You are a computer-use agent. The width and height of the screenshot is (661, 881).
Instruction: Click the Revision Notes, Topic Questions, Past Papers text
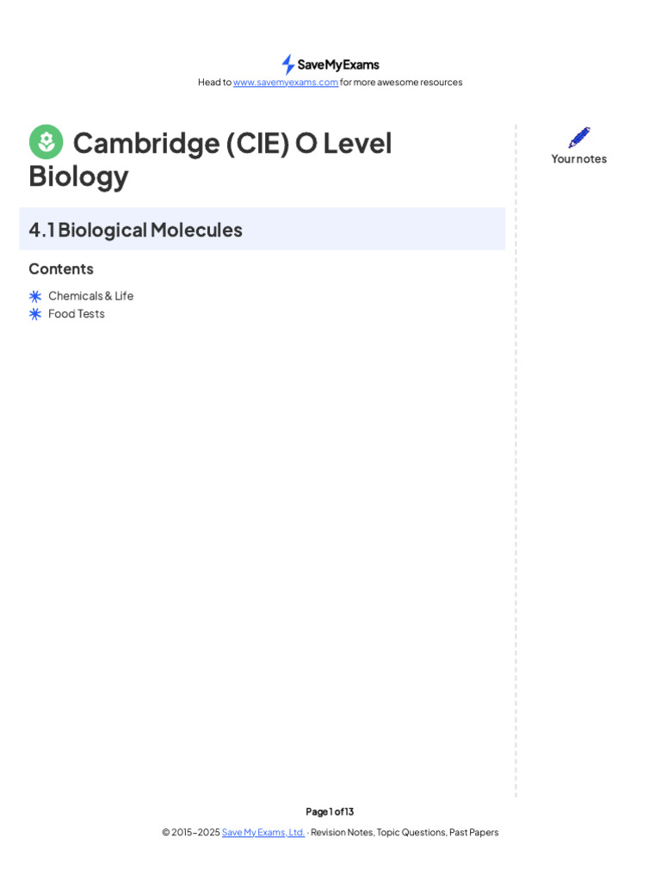(x=405, y=832)
